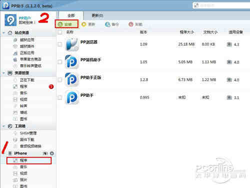Image resolution: width=250 pixels, height=188 pixels.
Task: Select the PP装机助手 name text
Action: pos(90,60)
